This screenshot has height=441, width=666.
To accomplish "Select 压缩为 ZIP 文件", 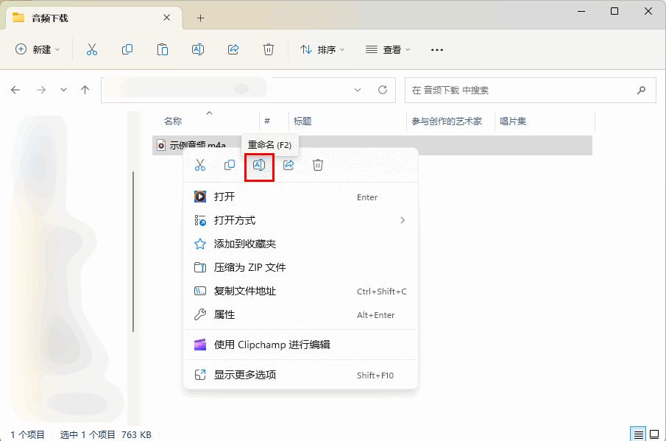I will point(300,267).
